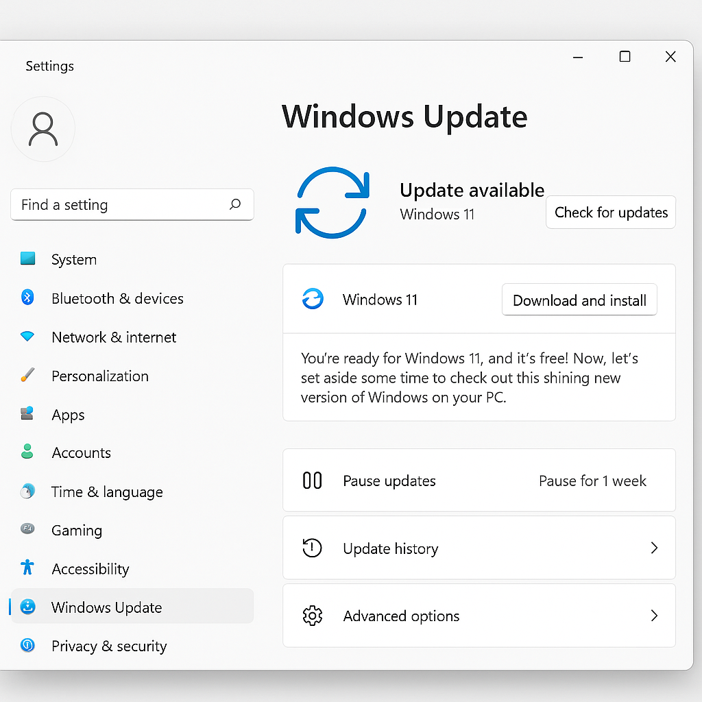Image resolution: width=702 pixels, height=702 pixels.
Task: Open Privacy & security settings
Action: coord(132,646)
